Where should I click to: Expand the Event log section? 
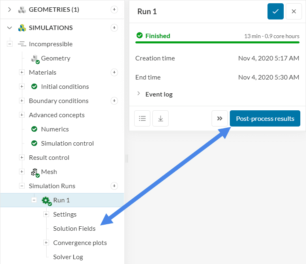(139, 94)
